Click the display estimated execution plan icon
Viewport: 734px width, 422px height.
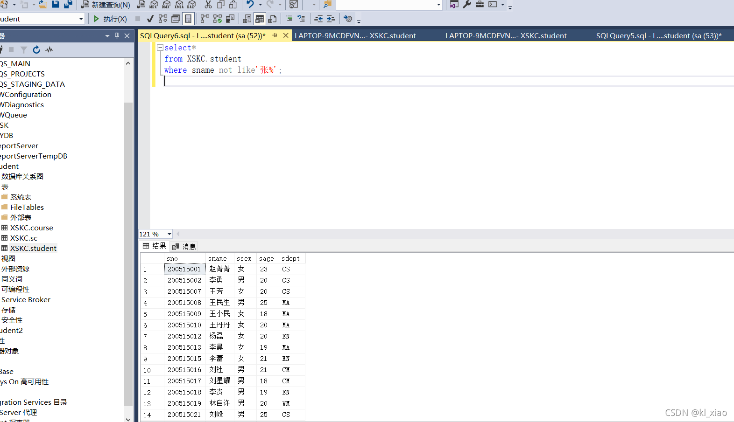tap(162, 19)
